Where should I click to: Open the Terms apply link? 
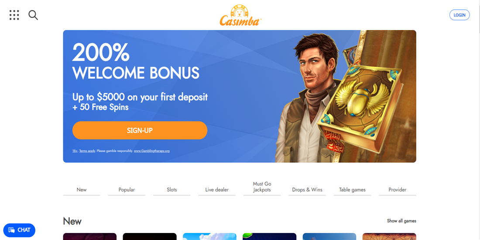point(87,151)
